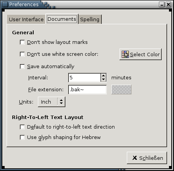Click the color palette icon on Select Color
This screenshot has height=171, width=174.
click(125, 54)
